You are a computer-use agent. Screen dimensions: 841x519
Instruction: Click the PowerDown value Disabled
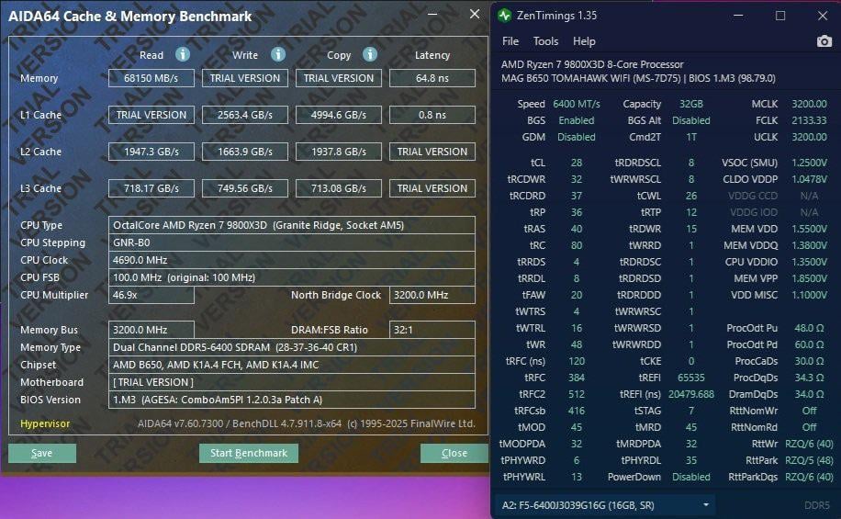pos(690,477)
